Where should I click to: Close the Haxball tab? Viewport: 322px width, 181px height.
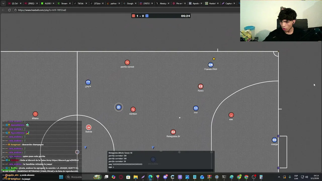coord(218,4)
